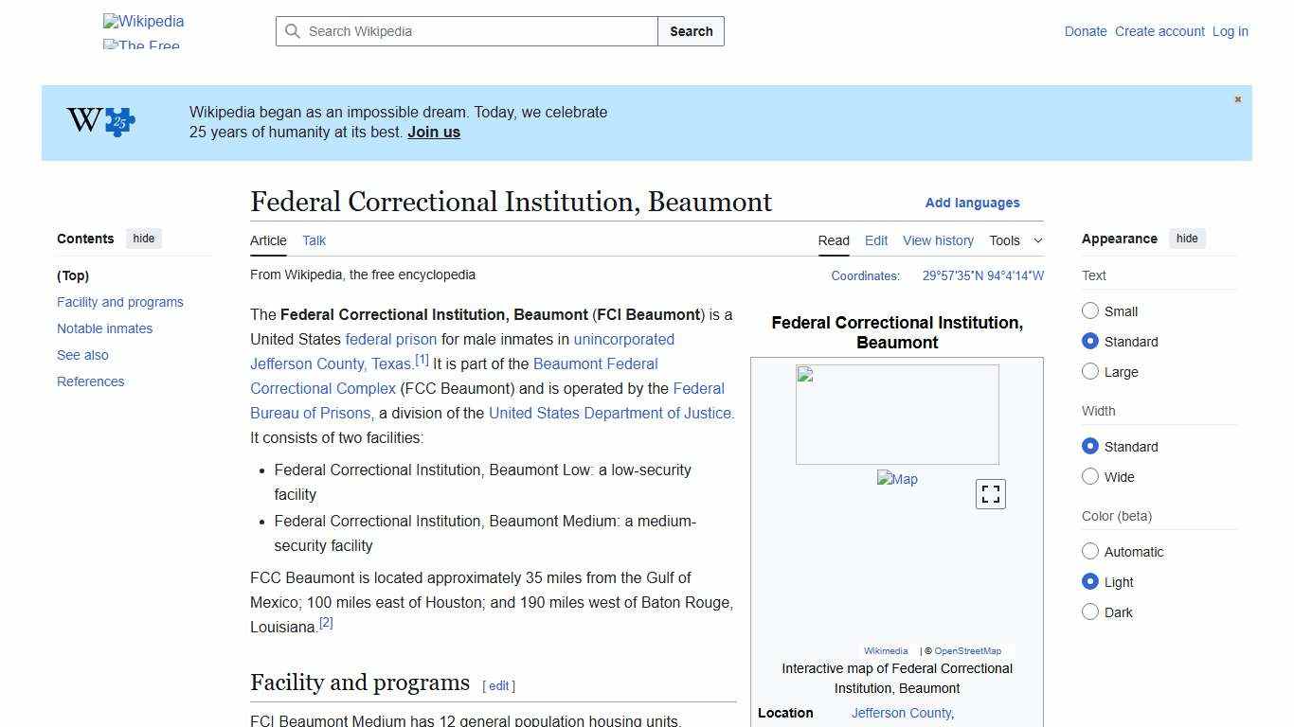Image resolution: width=1294 pixels, height=727 pixels.
Task: Hide the Contents sidebar
Action: (x=143, y=239)
